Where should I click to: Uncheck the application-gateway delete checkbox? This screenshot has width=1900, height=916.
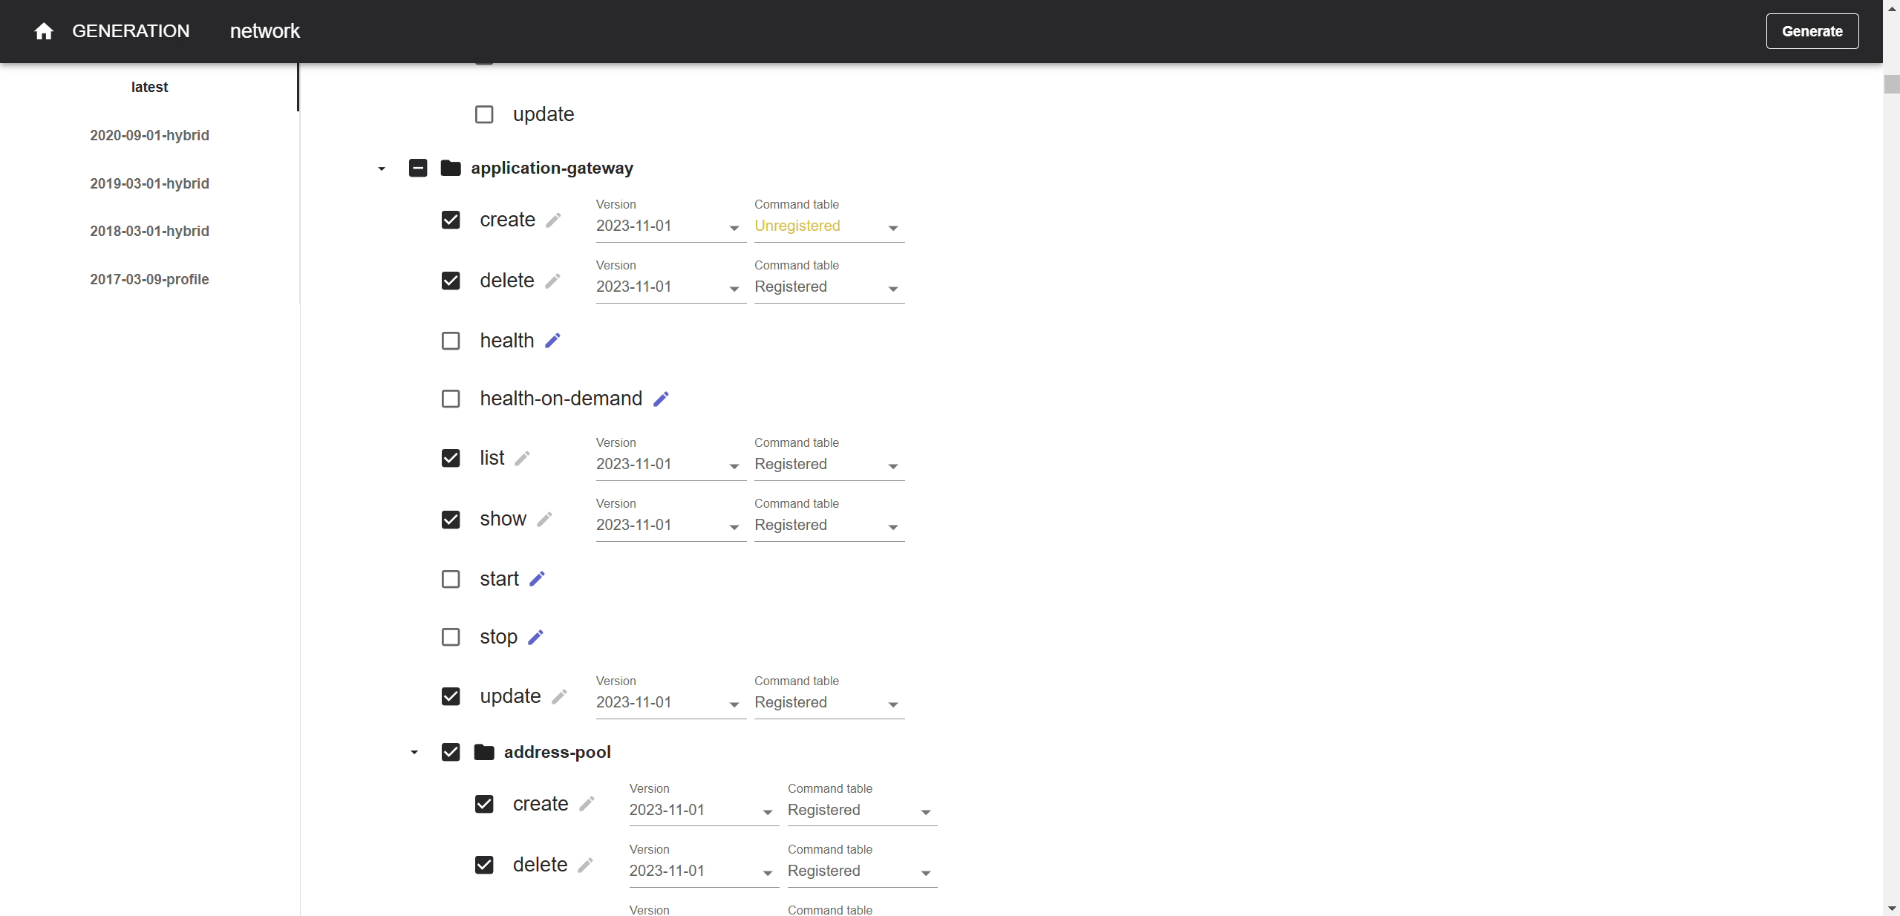coord(451,281)
